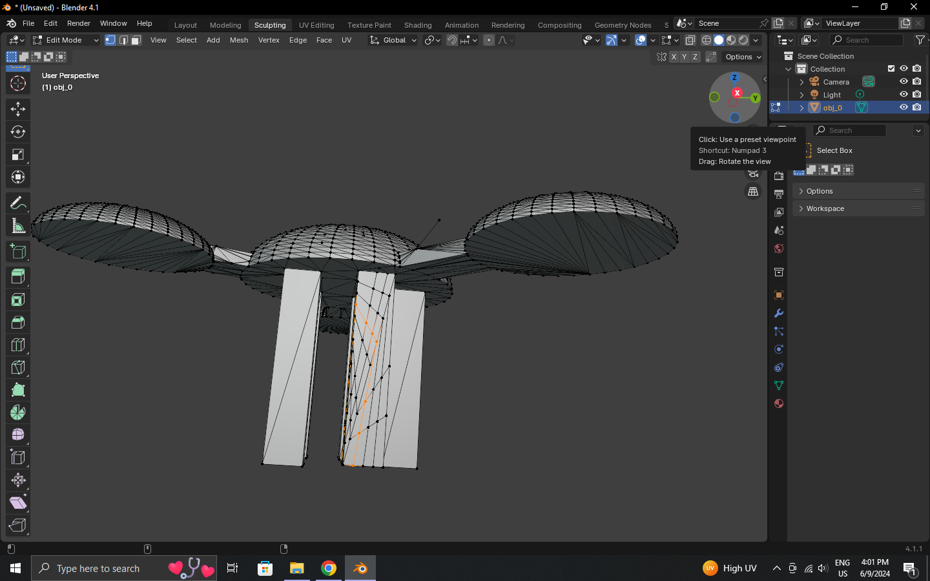Open File Explorer from taskbar

[x=297, y=568]
